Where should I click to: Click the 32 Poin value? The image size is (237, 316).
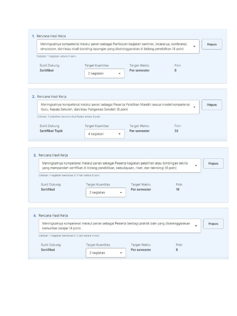click(x=177, y=131)
